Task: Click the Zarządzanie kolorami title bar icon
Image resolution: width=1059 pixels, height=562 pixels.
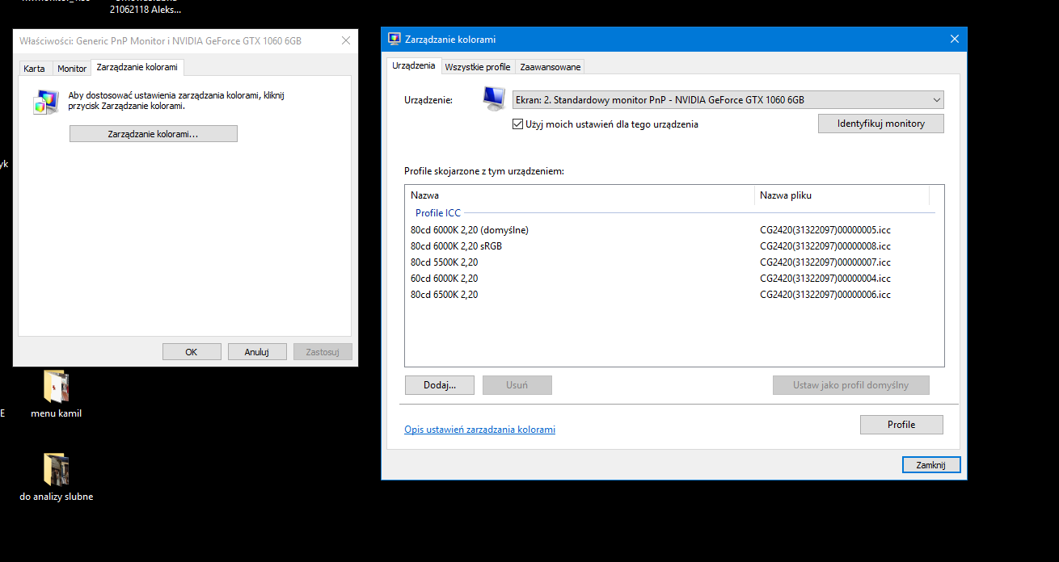Action: [x=394, y=39]
